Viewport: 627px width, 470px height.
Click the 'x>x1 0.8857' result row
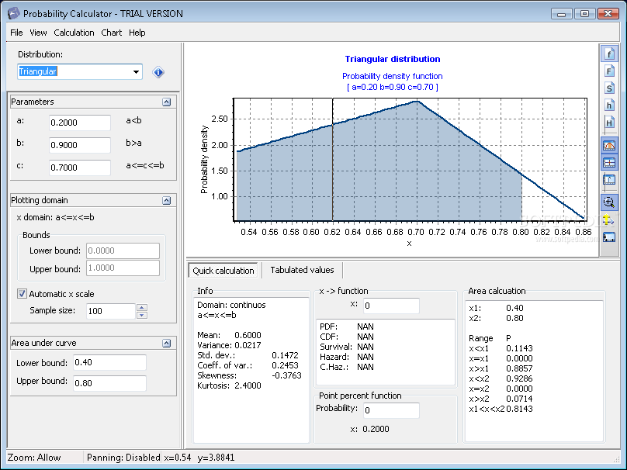501,368
